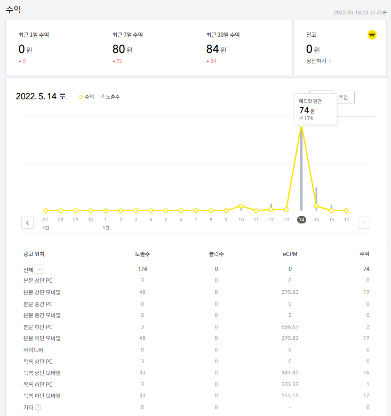
Task: Select date 13 on chart axis
Action: click(286, 220)
